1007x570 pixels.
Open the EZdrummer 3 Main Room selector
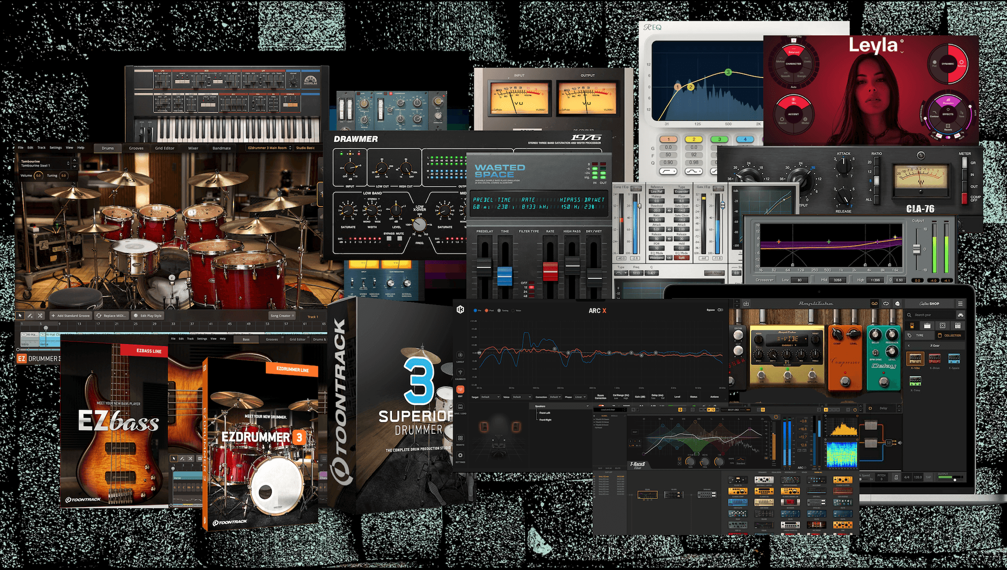[x=269, y=148]
